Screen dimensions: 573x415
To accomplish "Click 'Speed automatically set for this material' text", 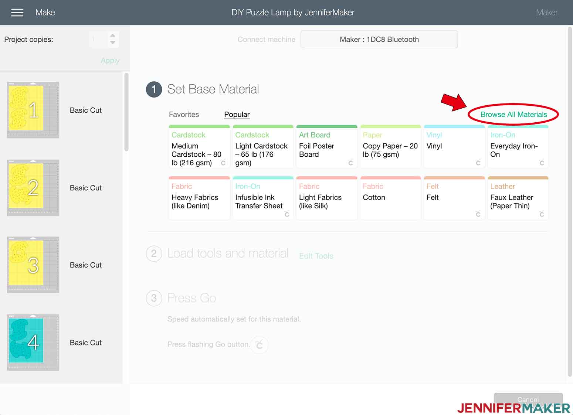I will click(x=234, y=319).
